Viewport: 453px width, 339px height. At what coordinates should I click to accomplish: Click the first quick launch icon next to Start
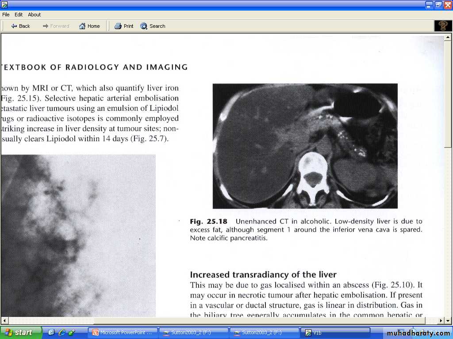[51, 332]
